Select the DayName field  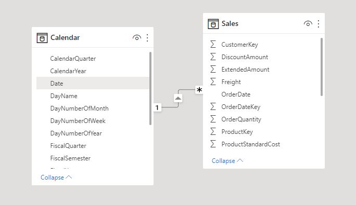point(93,96)
